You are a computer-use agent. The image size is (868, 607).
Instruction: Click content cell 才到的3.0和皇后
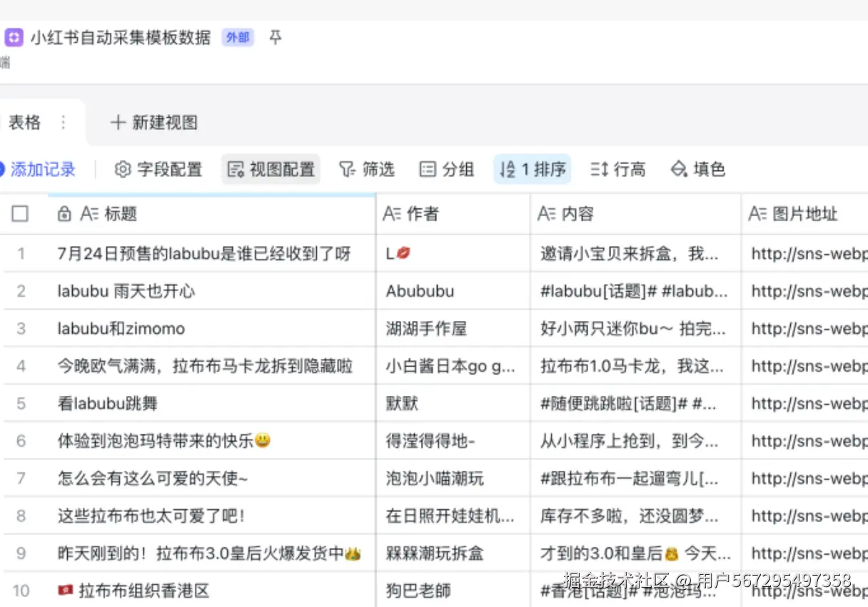coord(635,554)
